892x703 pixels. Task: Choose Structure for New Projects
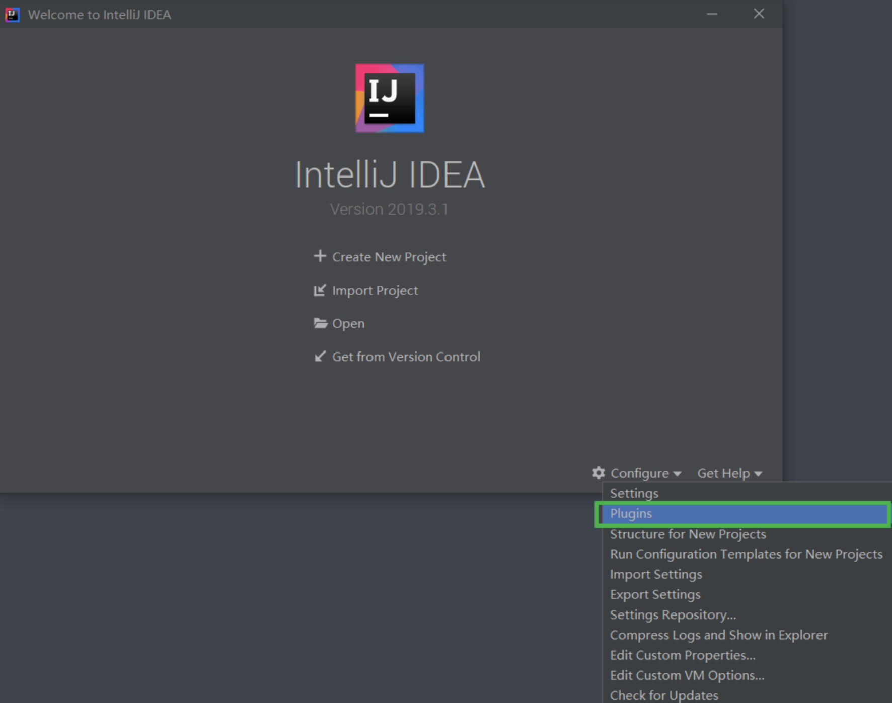point(747,534)
